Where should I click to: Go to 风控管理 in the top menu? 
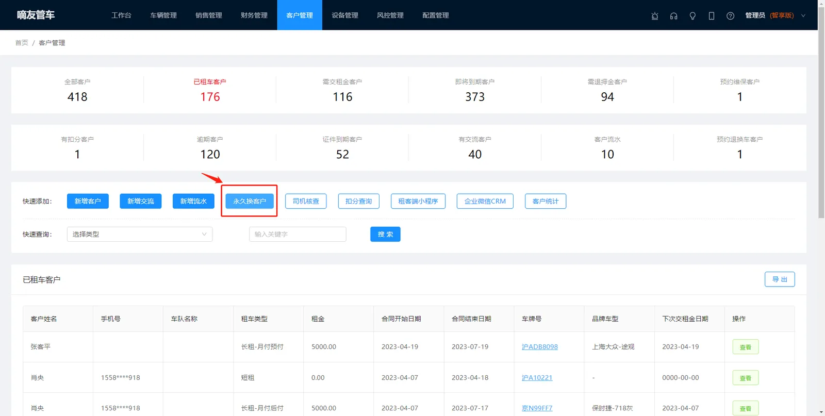[390, 15]
